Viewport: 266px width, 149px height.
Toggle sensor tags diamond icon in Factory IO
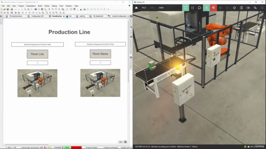(234, 8)
